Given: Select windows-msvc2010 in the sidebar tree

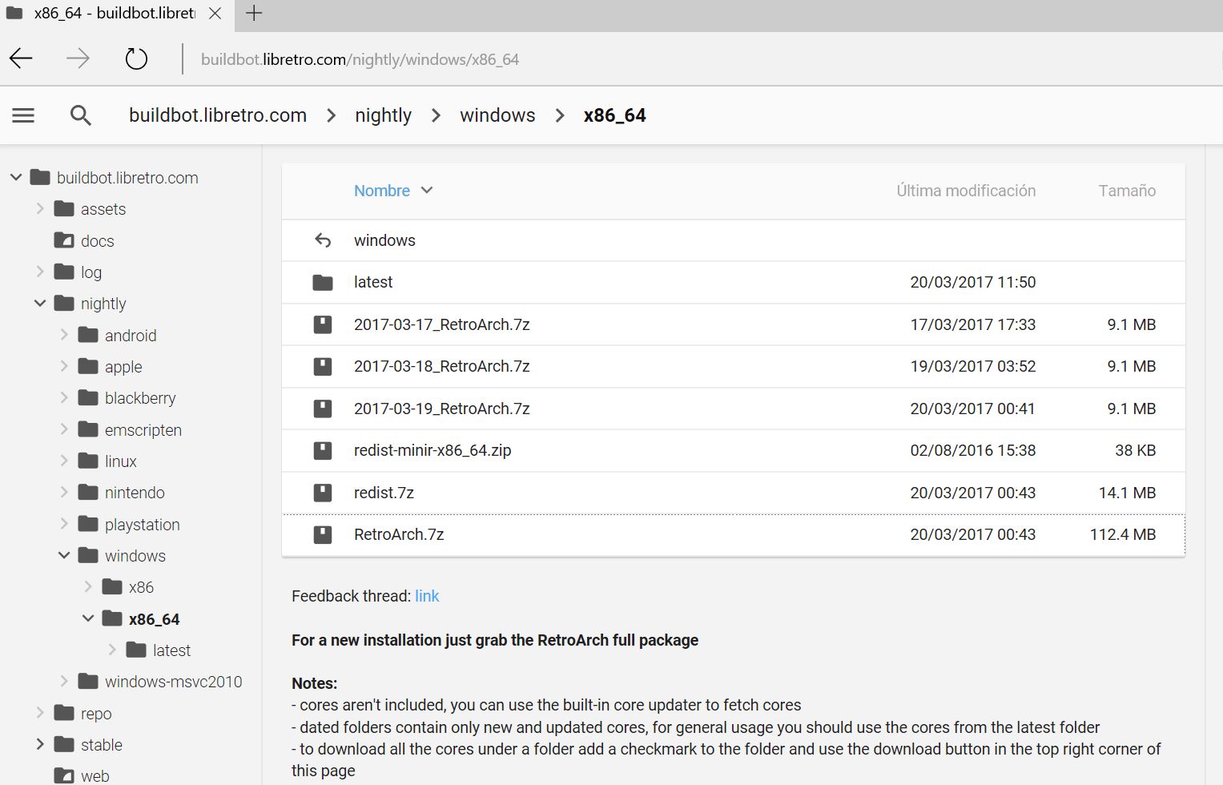Looking at the screenshot, I should (x=173, y=682).
